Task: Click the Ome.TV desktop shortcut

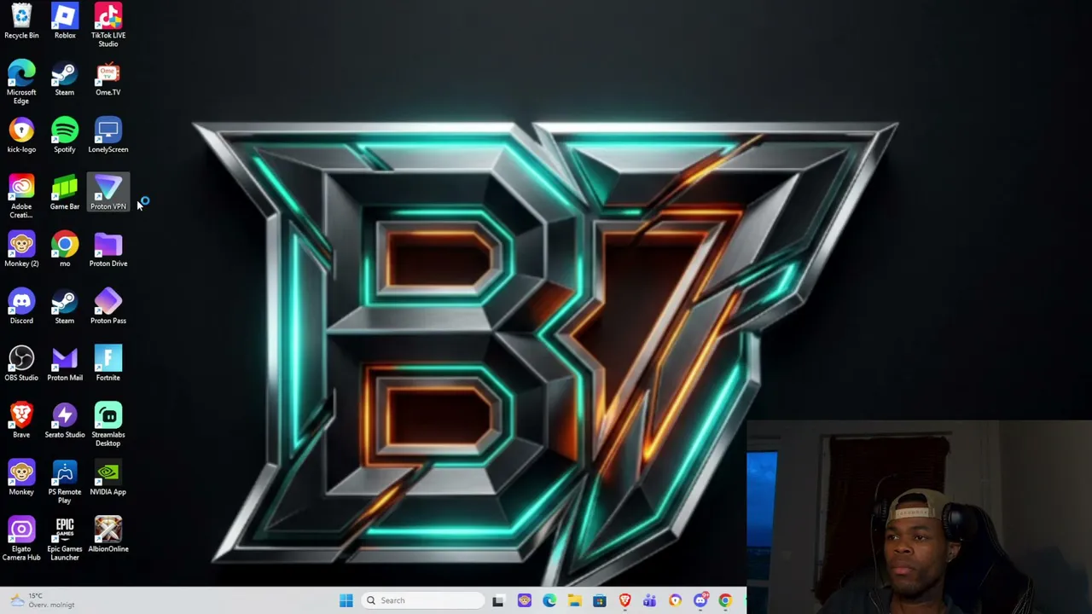Action: pyautogui.click(x=108, y=79)
